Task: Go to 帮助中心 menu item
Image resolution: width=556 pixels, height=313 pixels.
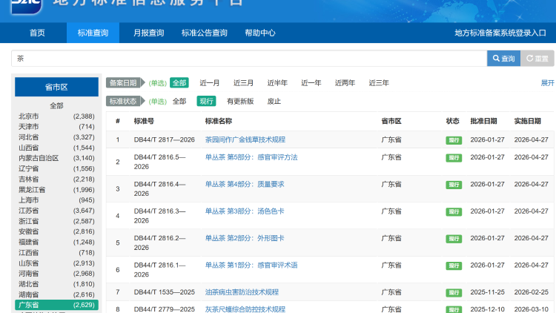Action: (x=259, y=33)
